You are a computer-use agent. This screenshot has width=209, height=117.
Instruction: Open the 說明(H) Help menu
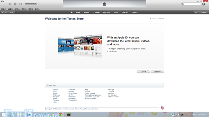(38, 9)
